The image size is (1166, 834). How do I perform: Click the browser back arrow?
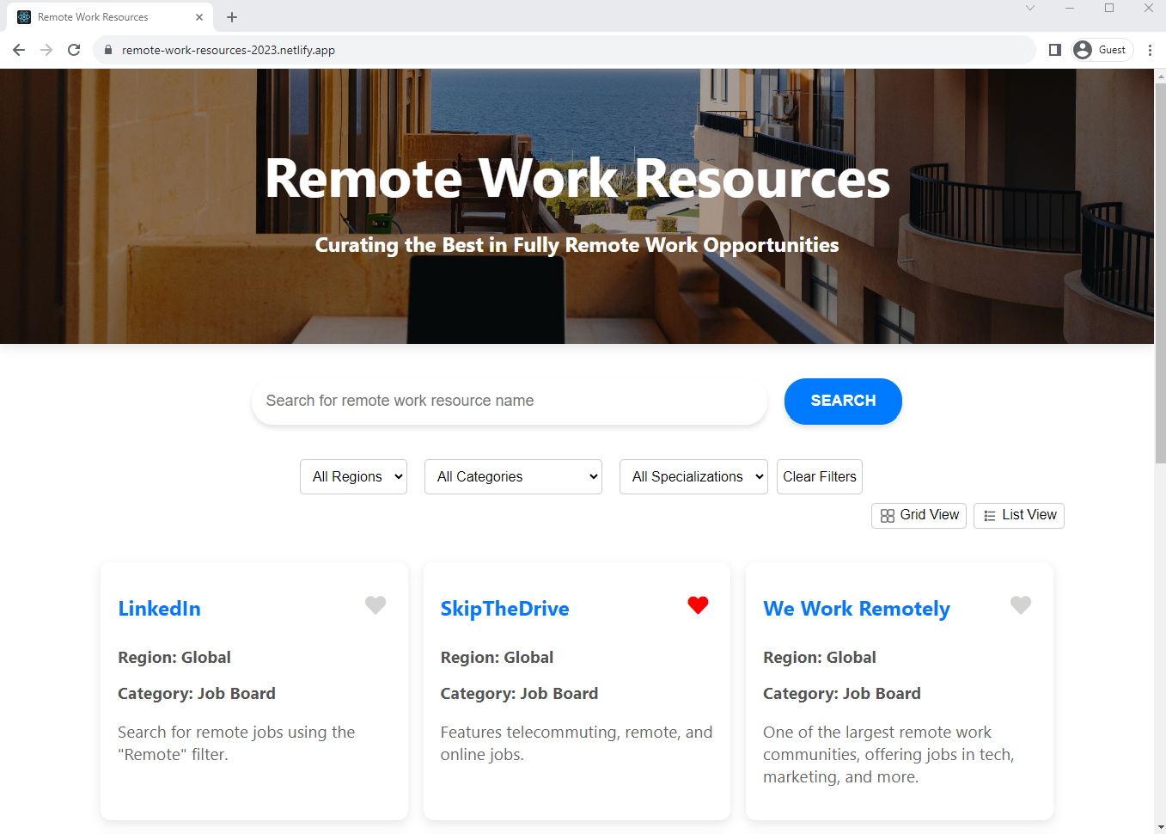19,50
